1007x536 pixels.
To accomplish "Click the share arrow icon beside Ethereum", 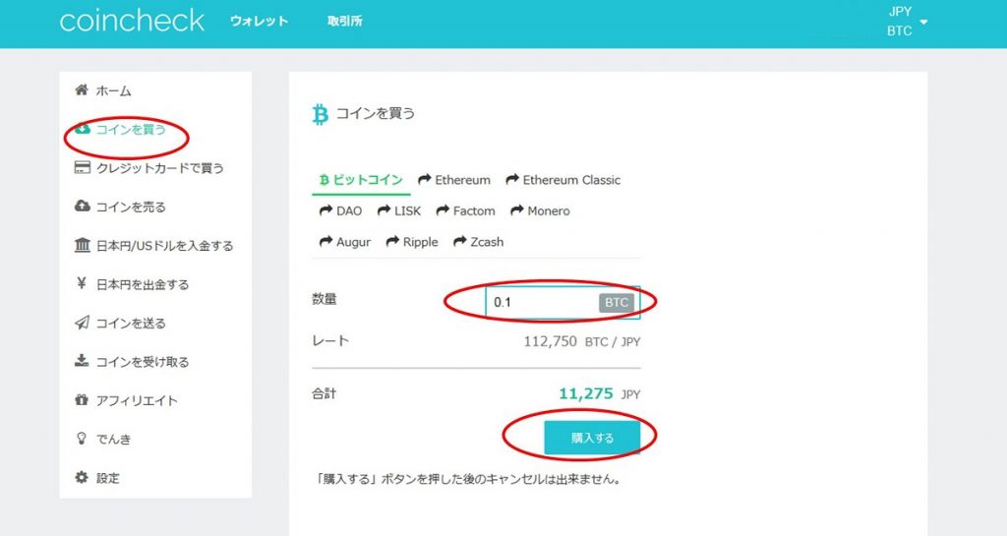I will [425, 179].
